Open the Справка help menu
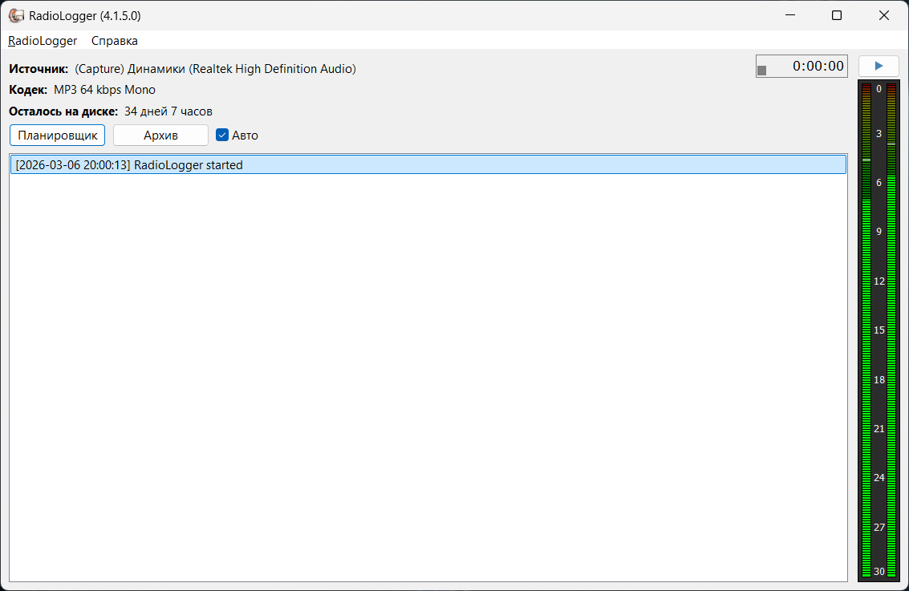 click(x=114, y=41)
